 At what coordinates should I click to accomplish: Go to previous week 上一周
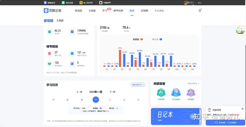pos(79,92)
